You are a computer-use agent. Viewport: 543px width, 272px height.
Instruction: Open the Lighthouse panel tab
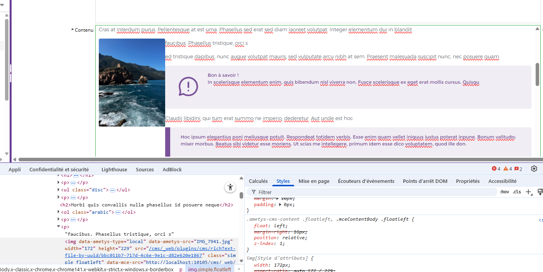[114, 169]
